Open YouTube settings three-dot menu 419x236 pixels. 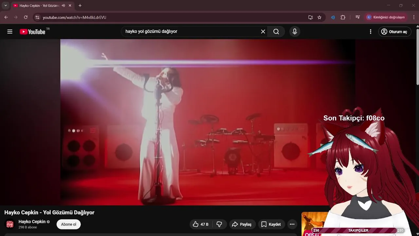coord(371,31)
